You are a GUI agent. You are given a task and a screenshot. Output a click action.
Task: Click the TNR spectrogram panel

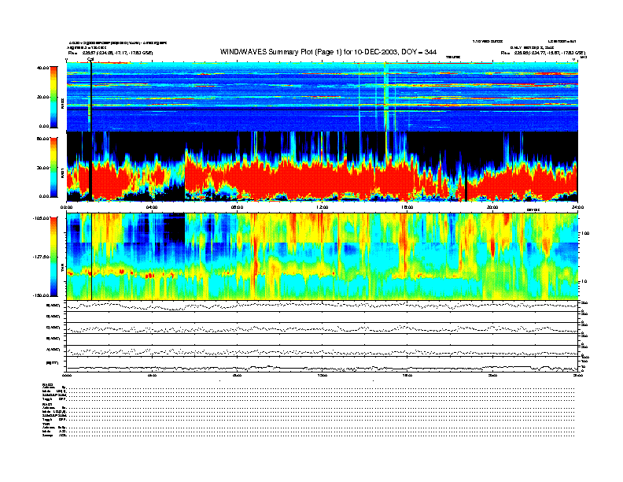click(323, 257)
